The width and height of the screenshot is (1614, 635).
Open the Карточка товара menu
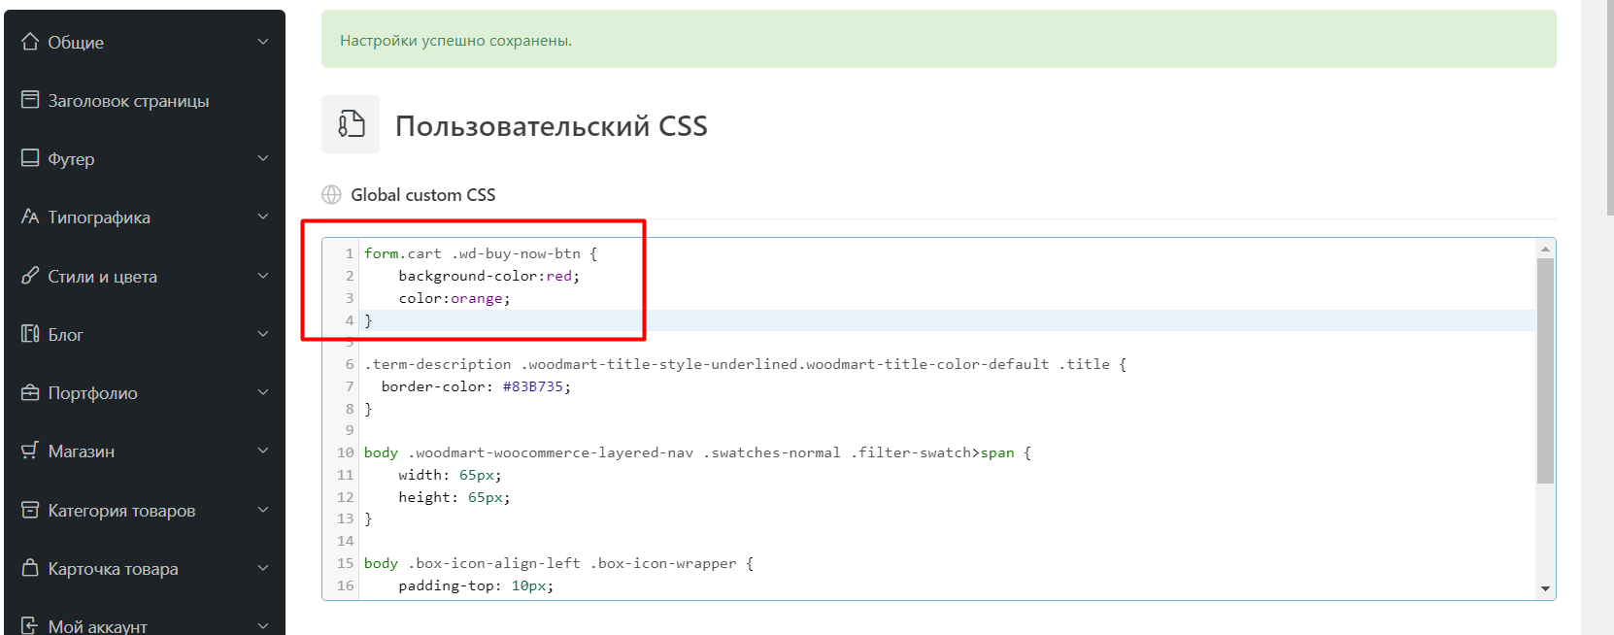[145, 568]
